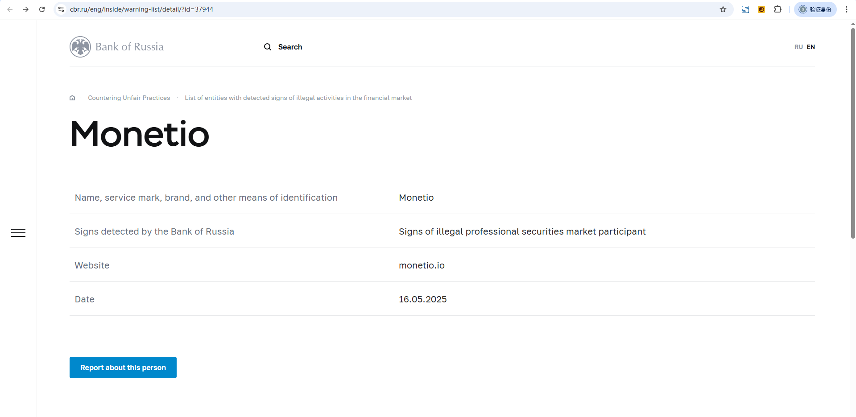The image size is (856, 417).
Task: Click Report about this person button
Action: pos(123,367)
